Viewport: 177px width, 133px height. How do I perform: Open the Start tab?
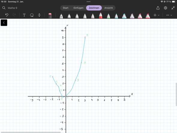[x=65, y=8]
